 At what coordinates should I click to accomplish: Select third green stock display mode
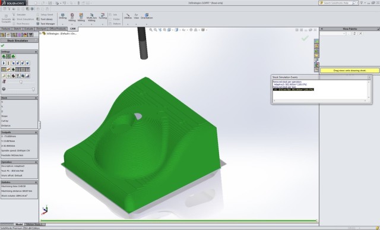[13, 56]
